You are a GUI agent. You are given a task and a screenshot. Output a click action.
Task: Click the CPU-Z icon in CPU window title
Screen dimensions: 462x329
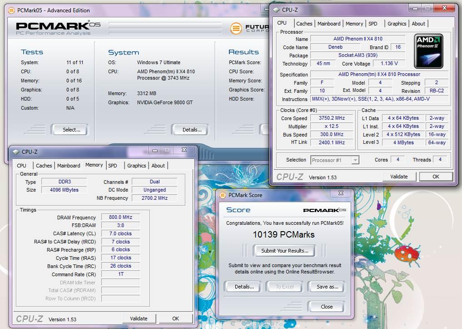(276, 10)
